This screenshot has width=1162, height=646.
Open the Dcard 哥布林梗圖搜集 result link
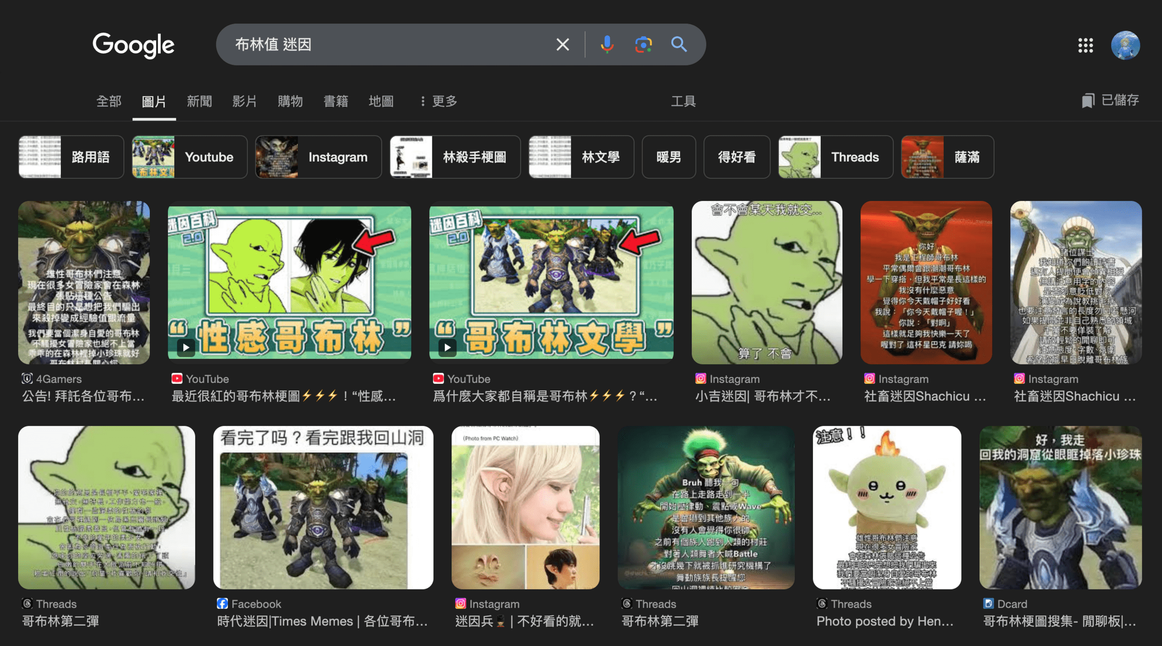pyautogui.click(x=1059, y=621)
